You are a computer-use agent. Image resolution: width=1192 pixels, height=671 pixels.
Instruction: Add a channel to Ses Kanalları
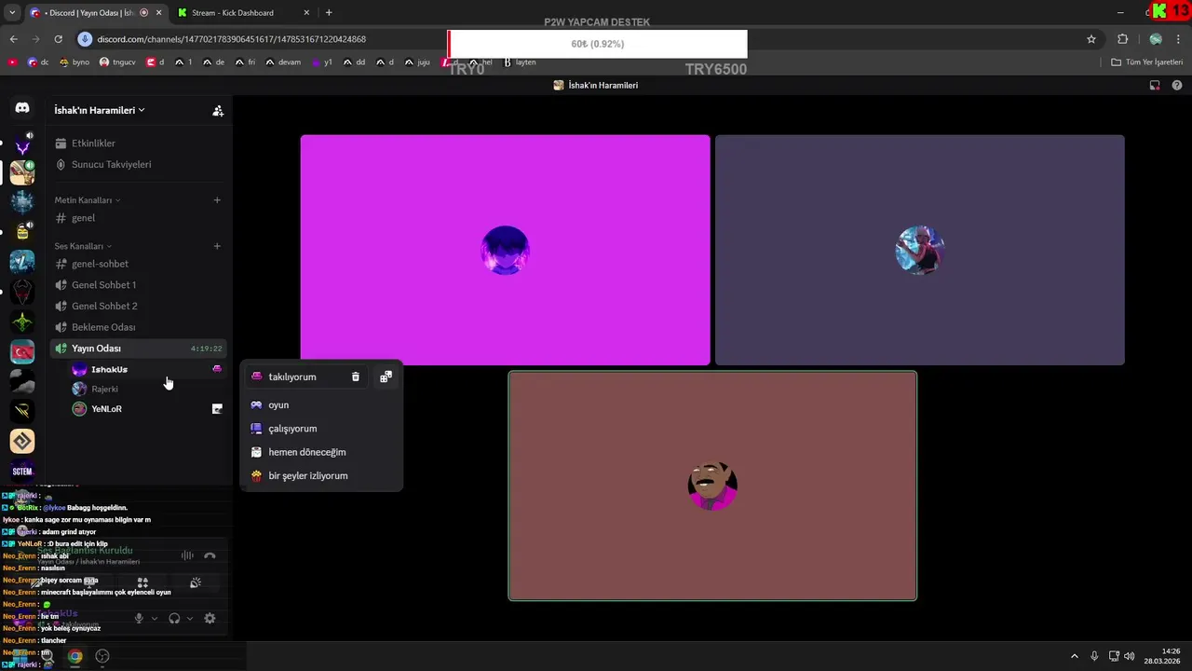tap(217, 246)
